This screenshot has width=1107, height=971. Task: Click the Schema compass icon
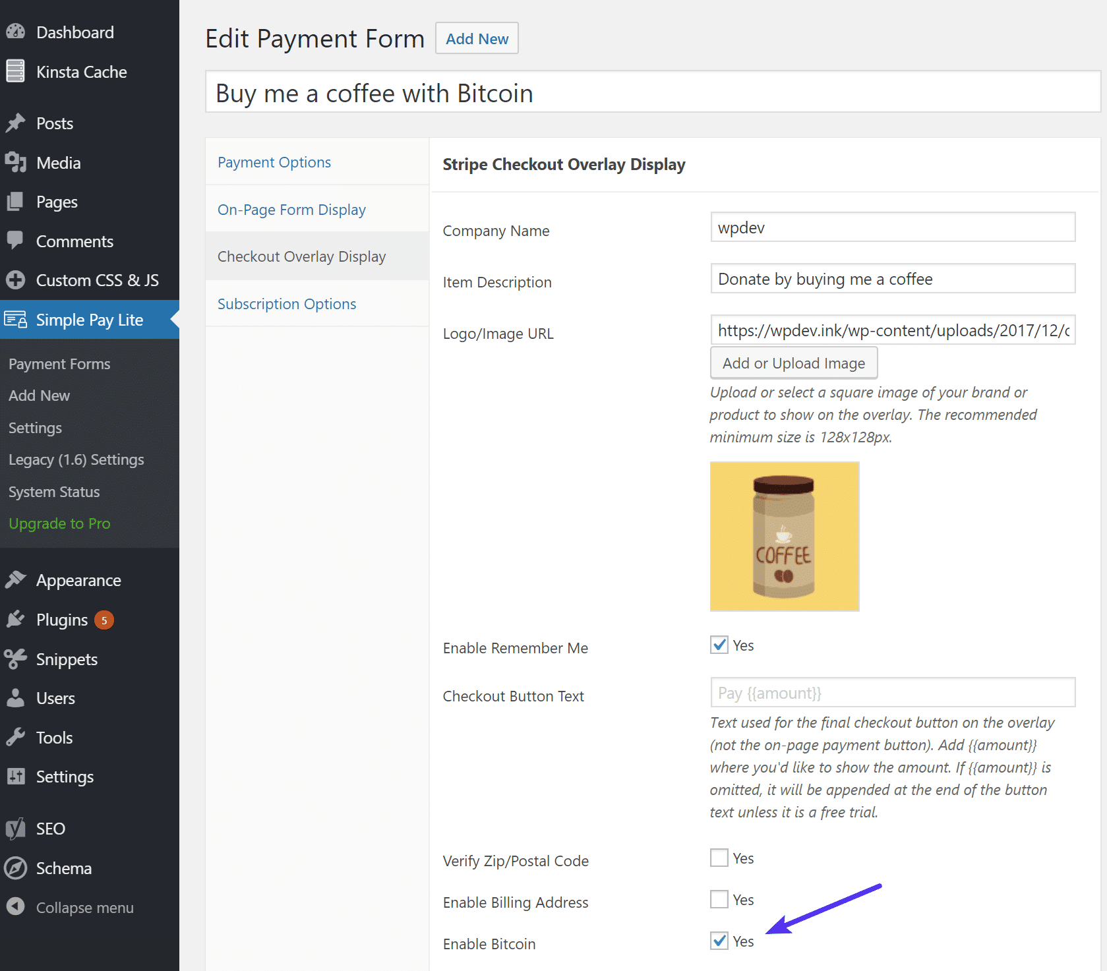(x=16, y=868)
